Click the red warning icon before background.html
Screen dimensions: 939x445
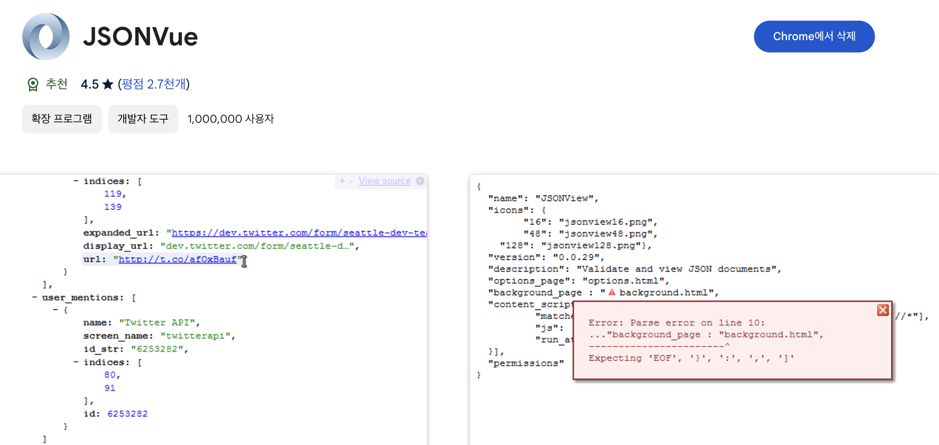click(x=612, y=293)
